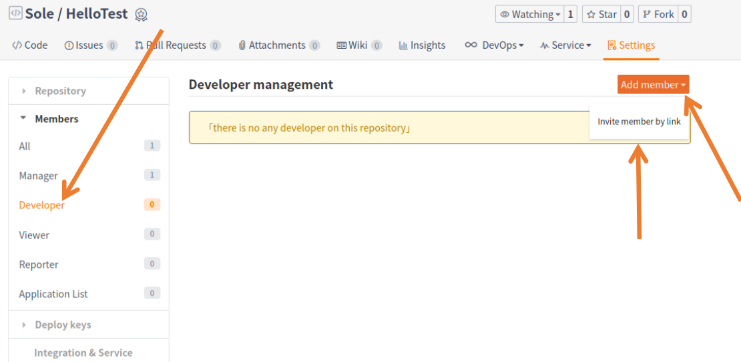This screenshot has width=741, height=362.
Task: Click the fork count 0
Action: [x=684, y=14]
